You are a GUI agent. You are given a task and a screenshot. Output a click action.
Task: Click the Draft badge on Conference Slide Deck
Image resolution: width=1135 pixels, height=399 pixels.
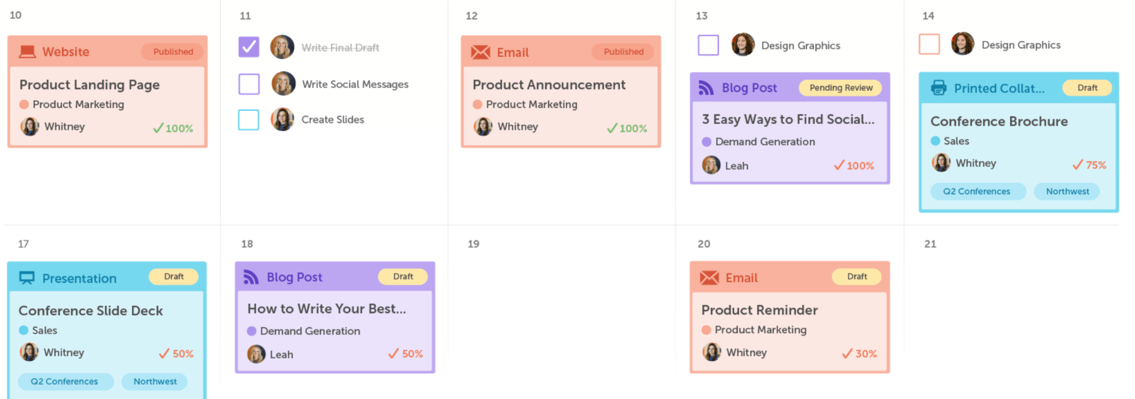coord(173,276)
